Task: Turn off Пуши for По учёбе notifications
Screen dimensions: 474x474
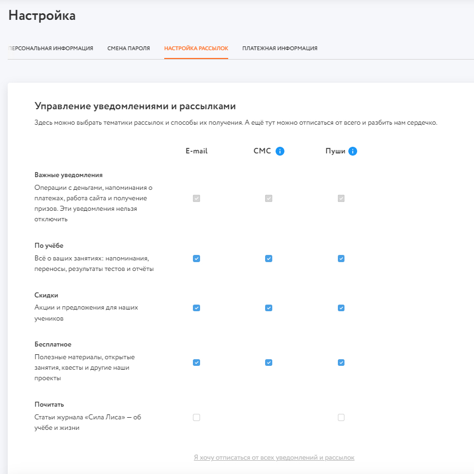Action: (341, 258)
